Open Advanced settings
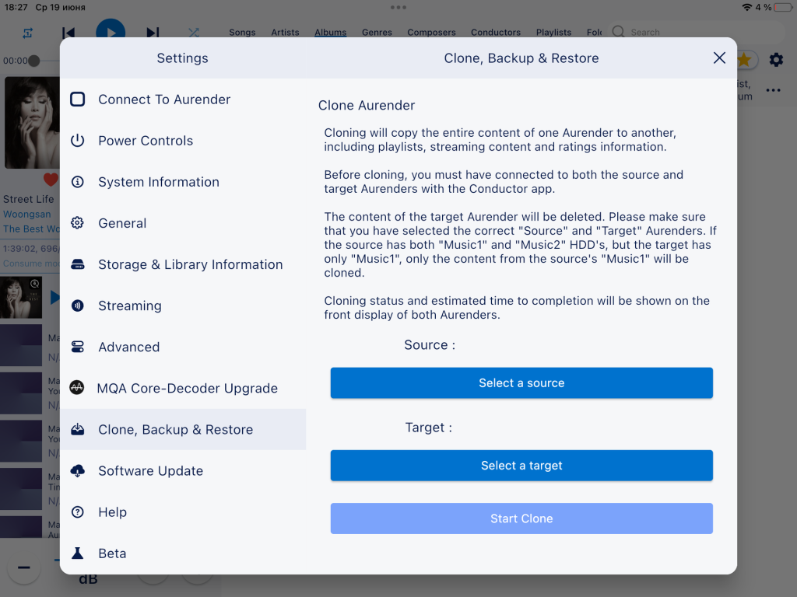Screen dimensions: 797x597 pyautogui.click(x=183, y=347)
